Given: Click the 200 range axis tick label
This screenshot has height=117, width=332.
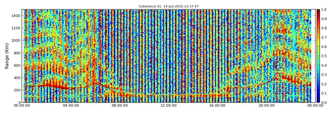Looking at the screenshot, I should pos(17,90).
